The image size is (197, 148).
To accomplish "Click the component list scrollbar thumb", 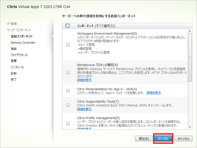I will point(190,57).
